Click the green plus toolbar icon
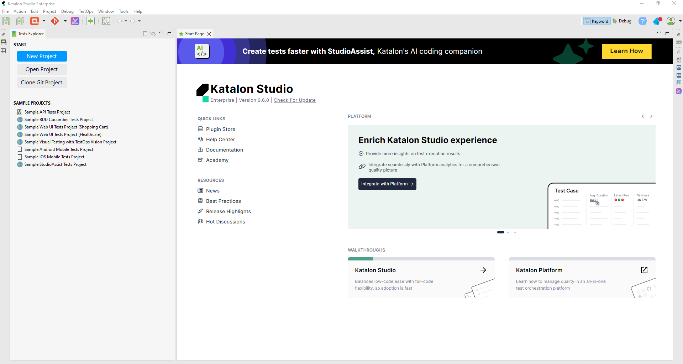The image size is (683, 364). click(x=90, y=21)
